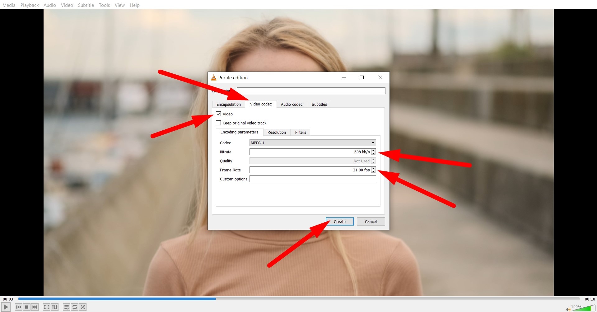The height and width of the screenshot is (312, 597).
Task: Click the Custom options text field
Action: (x=313, y=179)
